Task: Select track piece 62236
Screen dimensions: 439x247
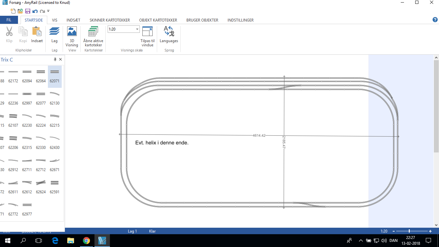Action: 13,99
